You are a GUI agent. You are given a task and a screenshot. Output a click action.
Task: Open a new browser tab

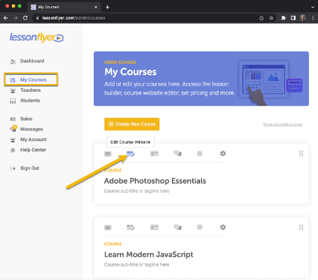click(107, 7)
